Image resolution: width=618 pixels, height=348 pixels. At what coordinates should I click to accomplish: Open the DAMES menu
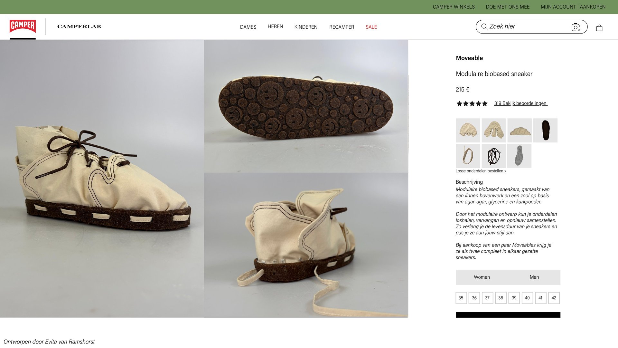click(248, 27)
